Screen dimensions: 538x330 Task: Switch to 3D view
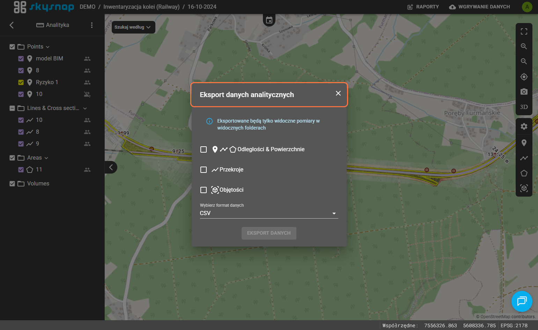point(524,107)
